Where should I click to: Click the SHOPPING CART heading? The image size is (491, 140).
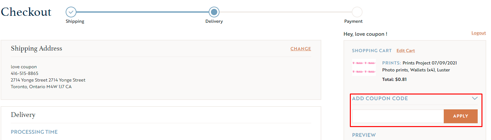(x=372, y=51)
